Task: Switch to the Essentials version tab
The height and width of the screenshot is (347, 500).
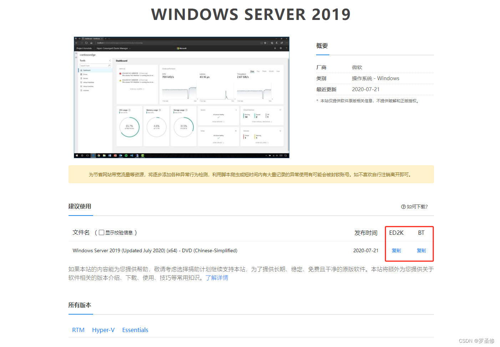Action: [135, 330]
